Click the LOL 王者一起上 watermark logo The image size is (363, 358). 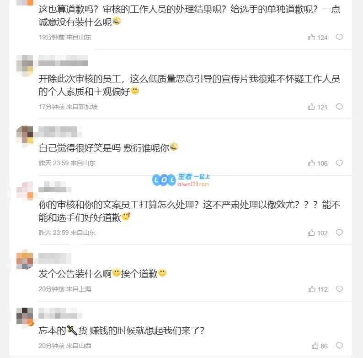tap(181, 179)
